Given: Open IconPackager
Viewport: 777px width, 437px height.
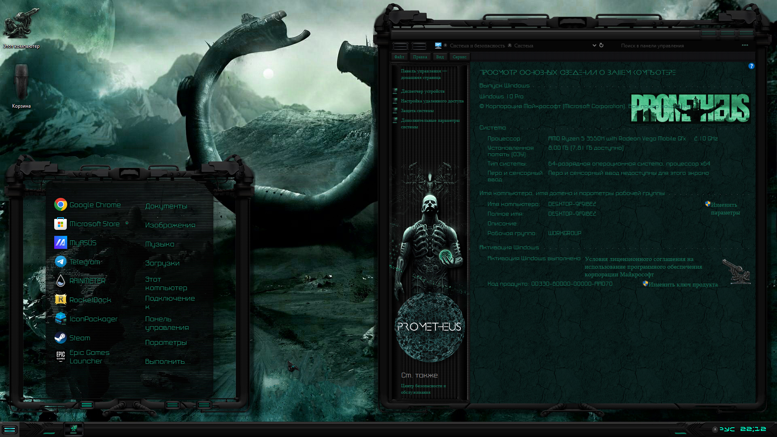Looking at the screenshot, I should point(93,318).
